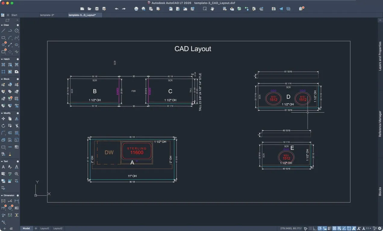Collapse the Hatch tool section
Viewport: 383px width, 231px height.
coord(2,59)
